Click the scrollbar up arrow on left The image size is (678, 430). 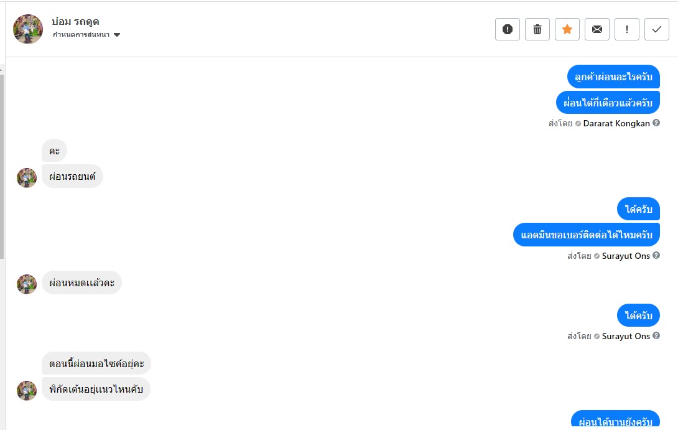pos(2,69)
